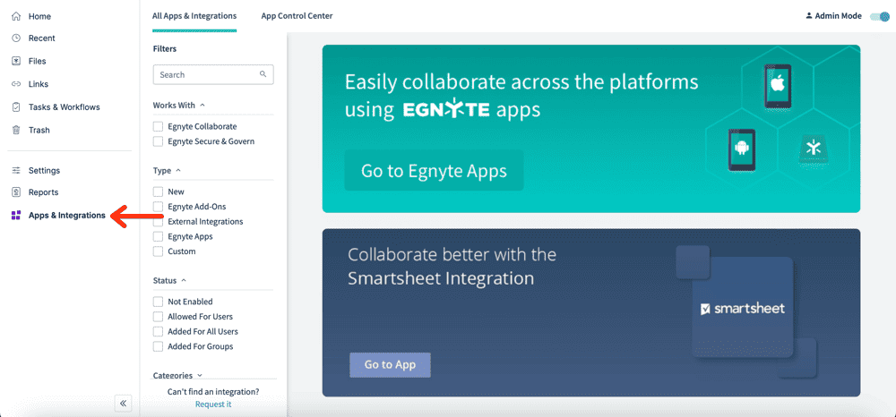Image resolution: width=896 pixels, height=417 pixels.
Task: Tick the Added For Groups checkbox
Action: (159, 346)
